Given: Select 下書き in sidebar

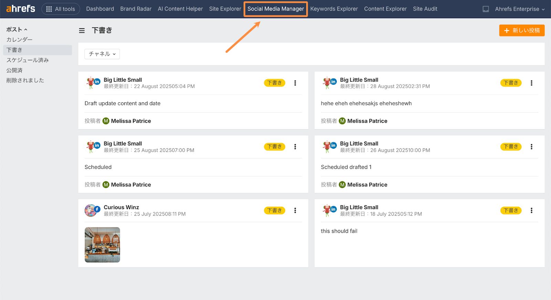Looking at the screenshot, I should [x=38, y=50].
